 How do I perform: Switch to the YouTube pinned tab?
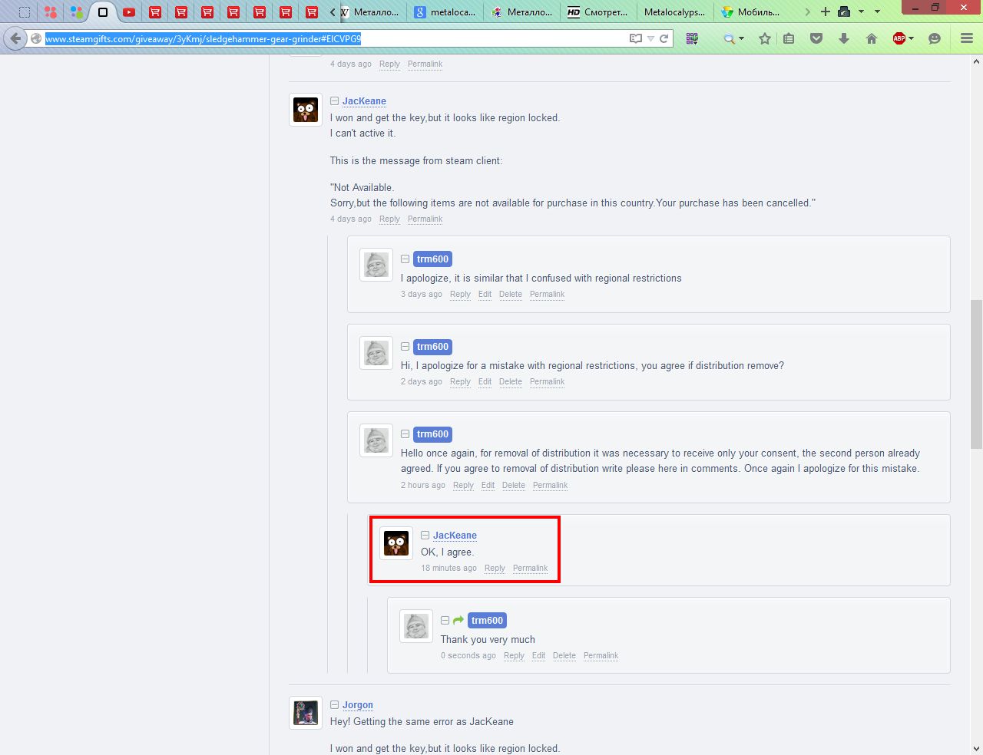tap(129, 12)
